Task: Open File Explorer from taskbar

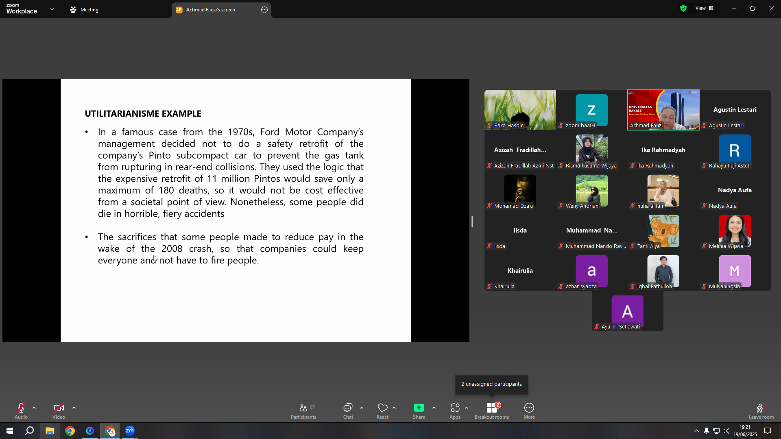Action: [x=50, y=431]
